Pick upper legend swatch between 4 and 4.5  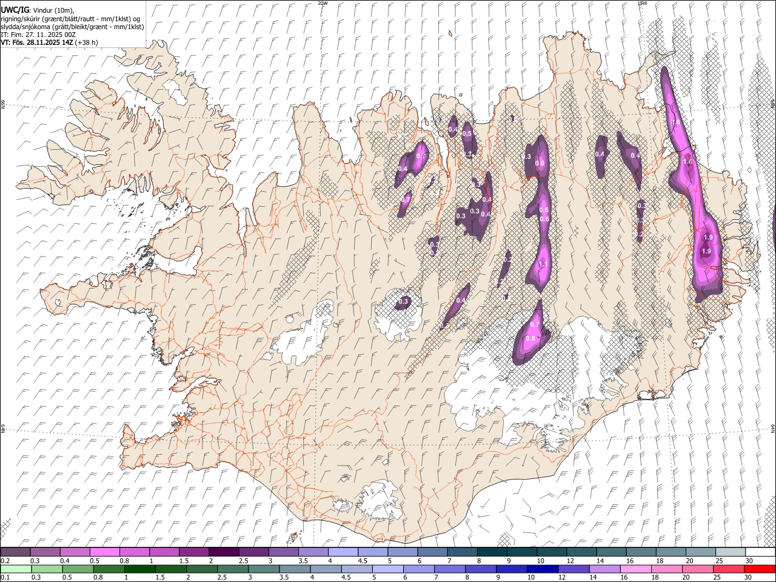[342, 552]
